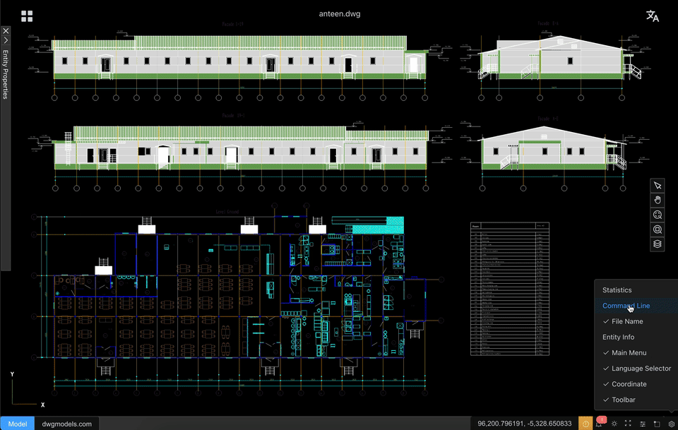
Task: Choose the zoom window tool
Action: click(x=657, y=229)
